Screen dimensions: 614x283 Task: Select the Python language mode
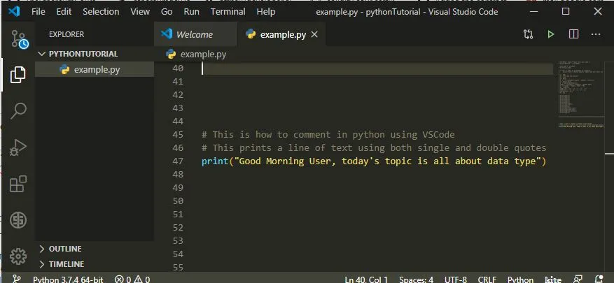click(520, 280)
